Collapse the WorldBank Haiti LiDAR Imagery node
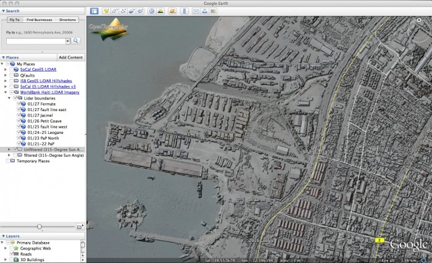Image resolution: width=432 pixels, height=263 pixels. click(x=5, y=93)
